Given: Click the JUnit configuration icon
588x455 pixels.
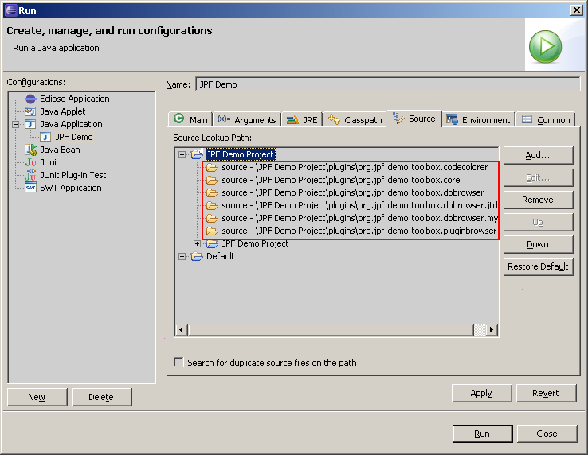Looking at the screenshot, I should (x=31, y=162).
